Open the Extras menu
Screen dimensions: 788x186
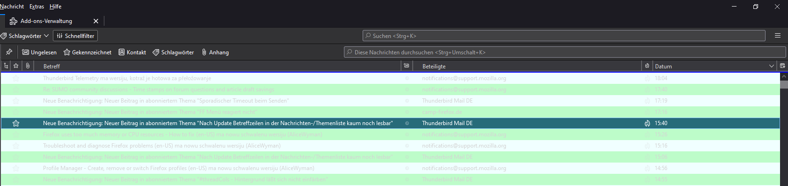click(36, 7)
